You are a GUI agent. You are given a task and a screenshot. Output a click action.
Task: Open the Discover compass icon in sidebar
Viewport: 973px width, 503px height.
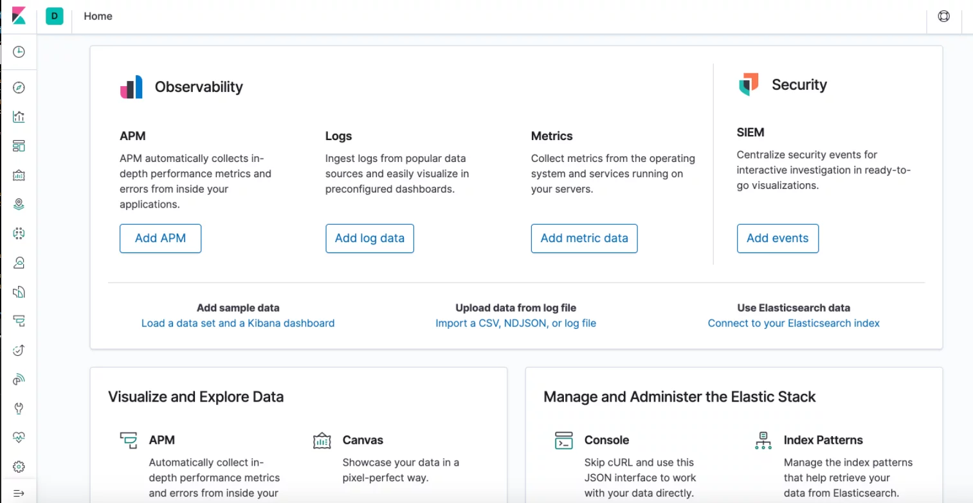(19, 88)
